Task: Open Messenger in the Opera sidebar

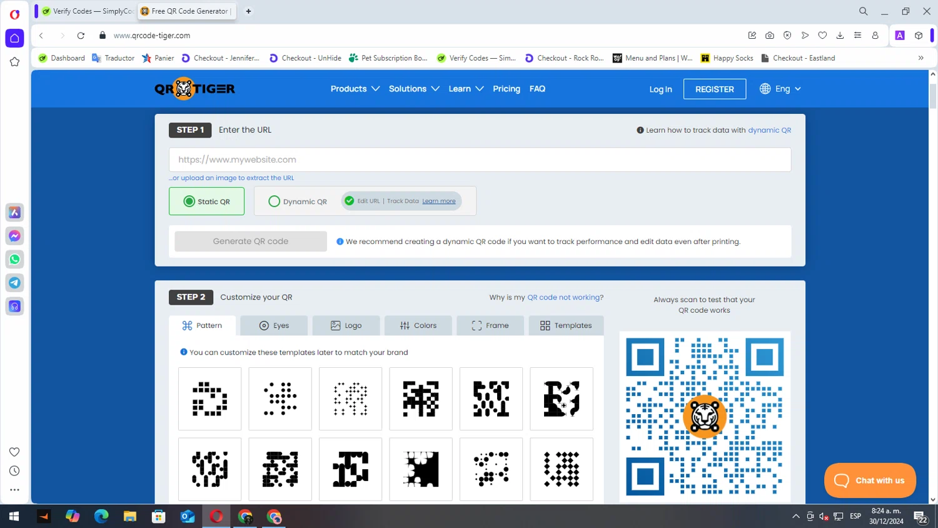Action: coord(14,236)
